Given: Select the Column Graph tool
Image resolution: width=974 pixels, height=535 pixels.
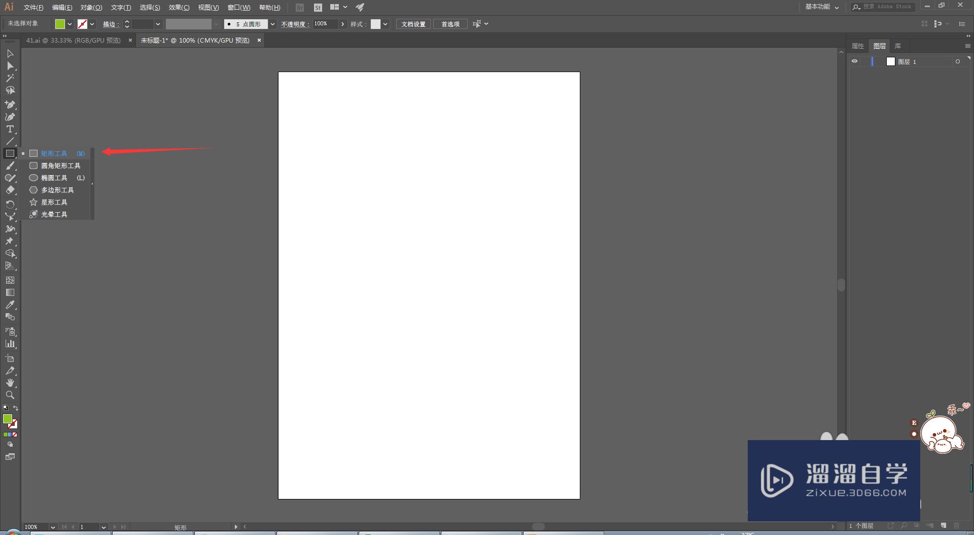Looking at the screenshot, I should (10, 344).
